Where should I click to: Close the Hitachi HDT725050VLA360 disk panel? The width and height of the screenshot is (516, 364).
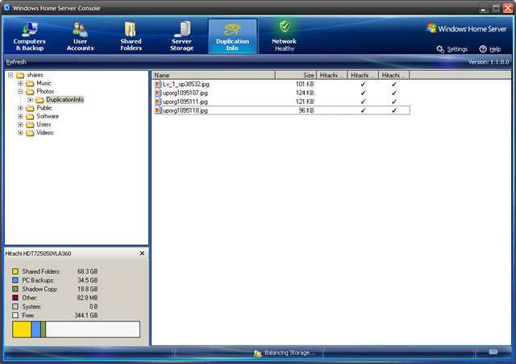(x=142, y=253)
